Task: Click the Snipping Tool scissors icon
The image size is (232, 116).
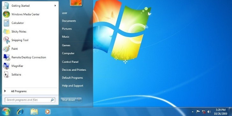Action: coord(6,40)
